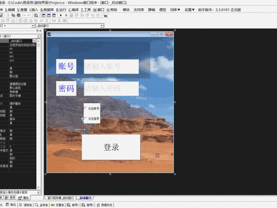The width and height of the screenshot is (277, 208).
Task: Open the B.数据库 menu
Action: [47, 10]
